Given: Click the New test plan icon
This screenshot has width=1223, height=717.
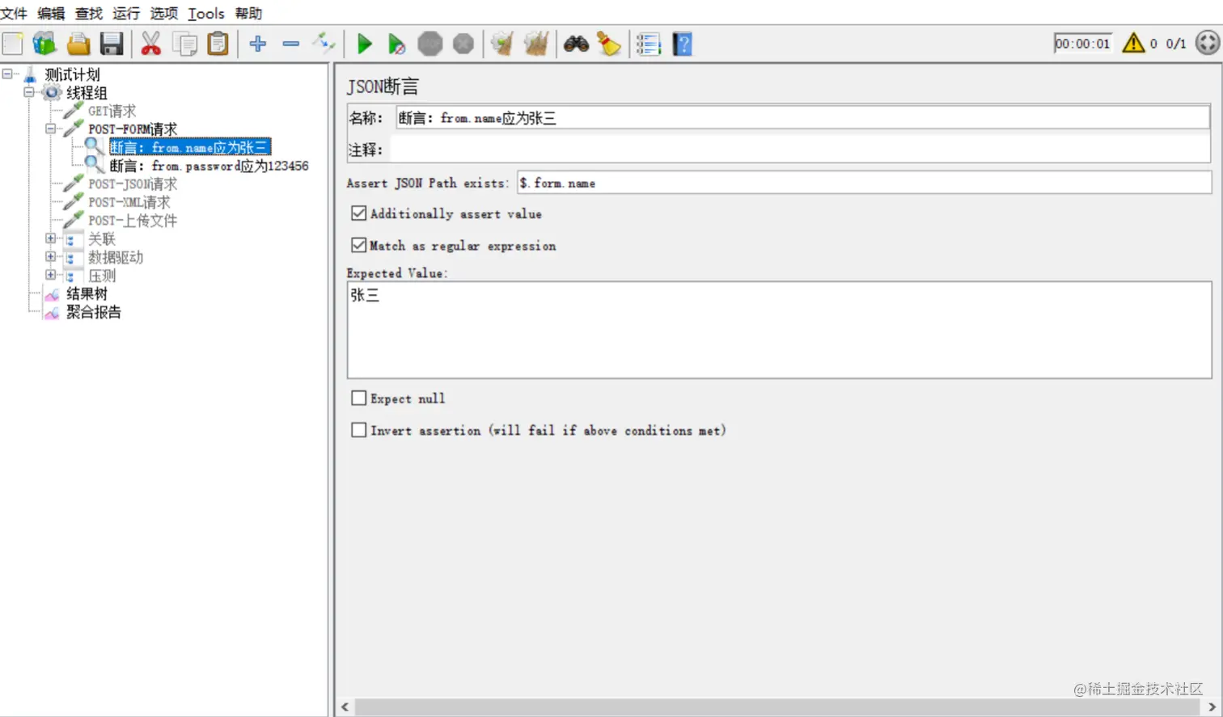Looking at the screenshot, I should (x=13, y=44).
